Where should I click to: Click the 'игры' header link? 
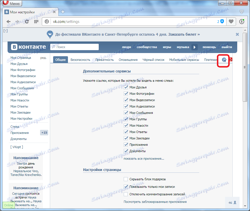pyautogui.click(x=167, y=47)
